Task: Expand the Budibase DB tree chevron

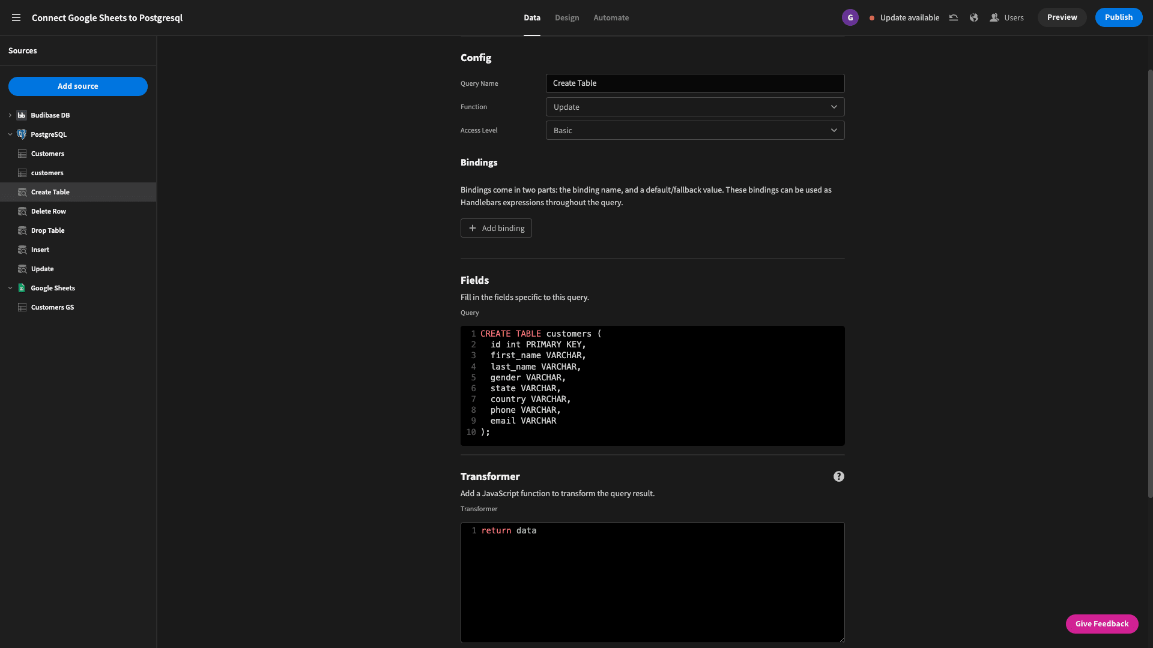Action: [10, 115]
